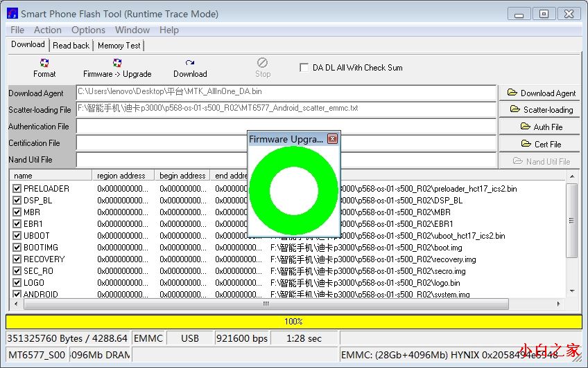Uncheck the DSP_BL partition

pyautogui.click(x=17, y=200)
